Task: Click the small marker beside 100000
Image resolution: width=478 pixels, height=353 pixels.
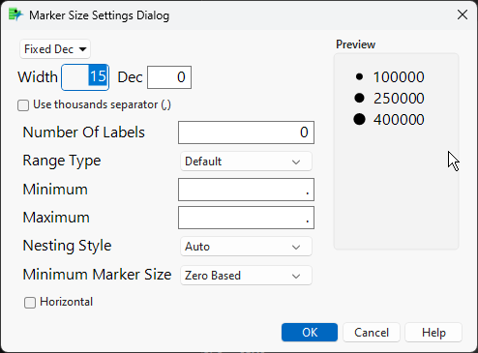Action: point(359,76)
